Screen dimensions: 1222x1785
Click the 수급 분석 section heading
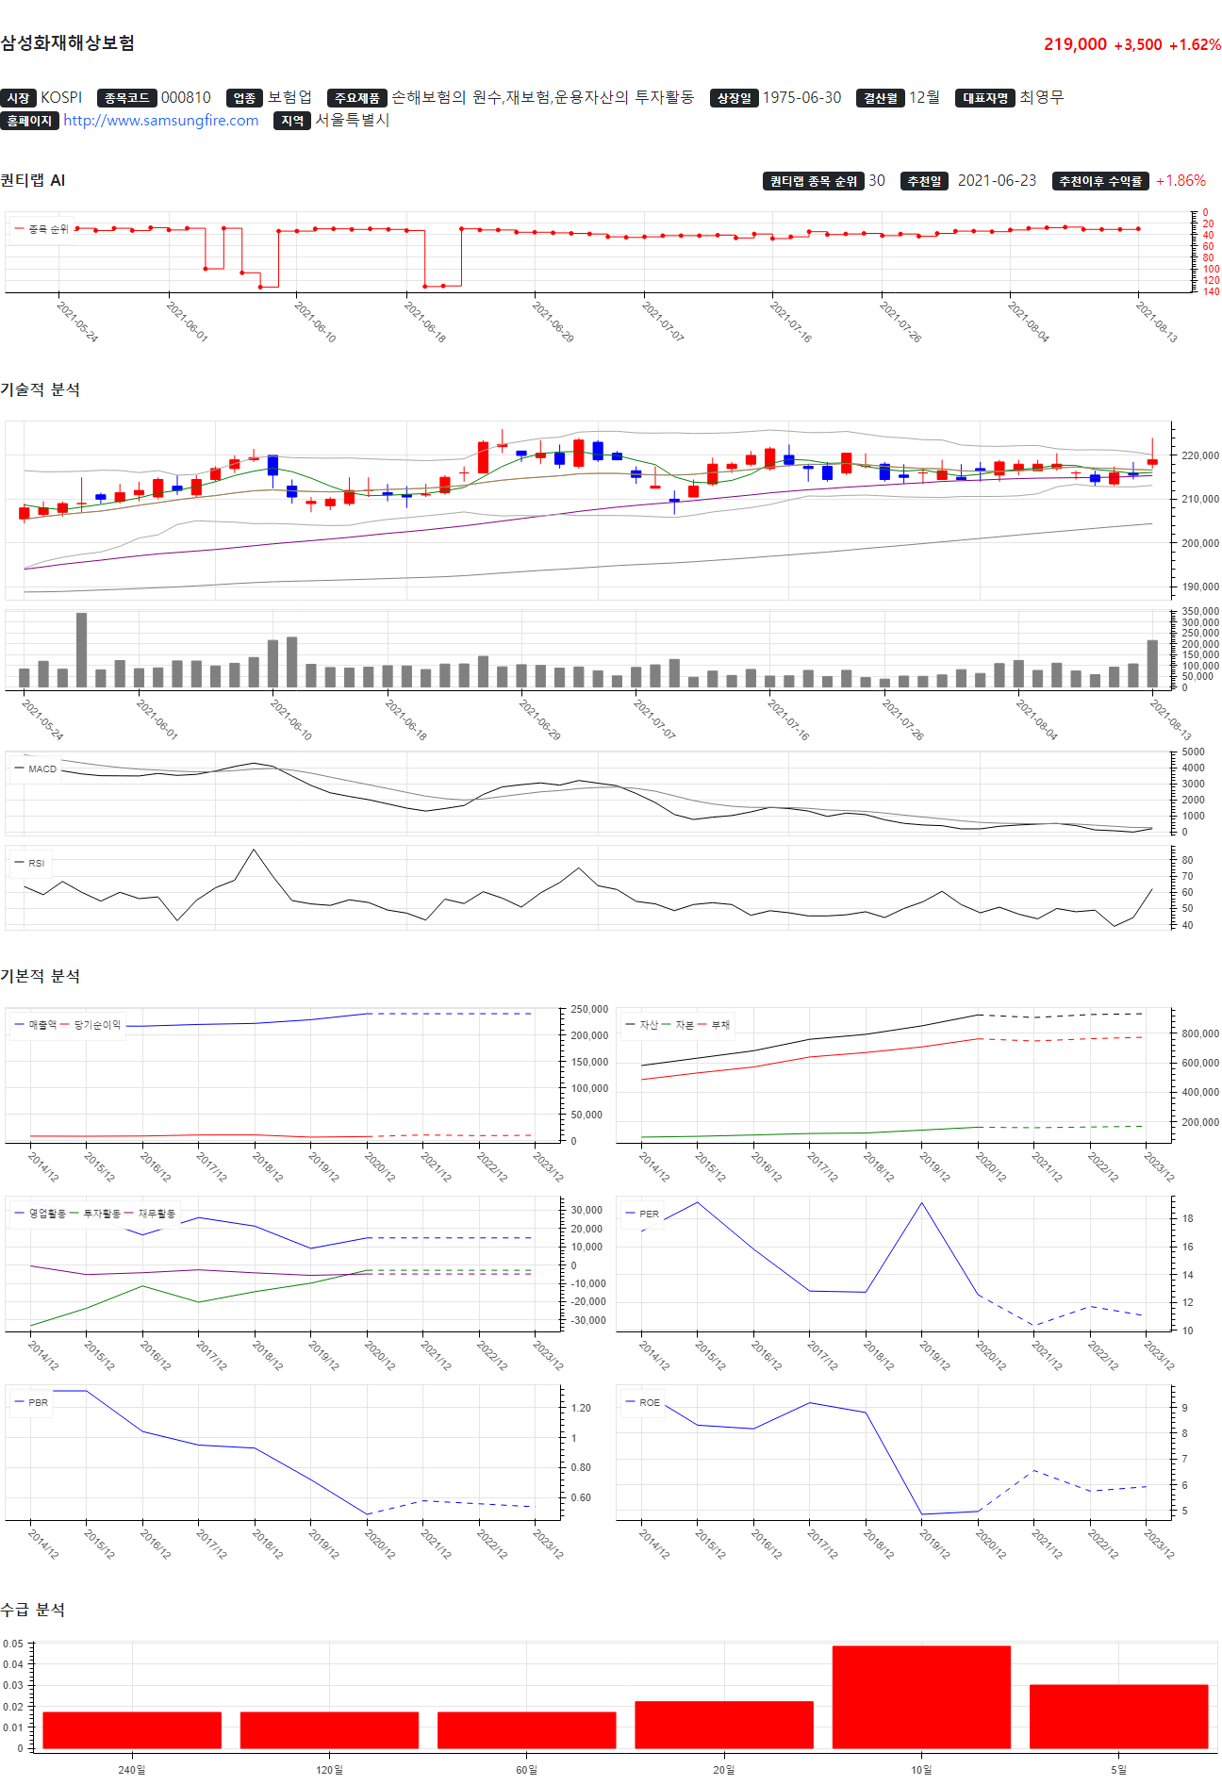click(x=33, y=1611)
